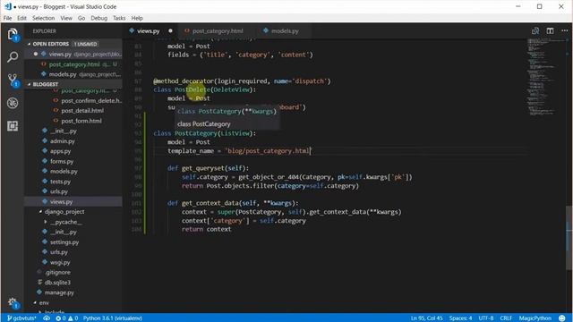Viewport: 573px width, 322px height.
Task: Select post_category.html in Open Editors
Action: click(x=73, y=64)
